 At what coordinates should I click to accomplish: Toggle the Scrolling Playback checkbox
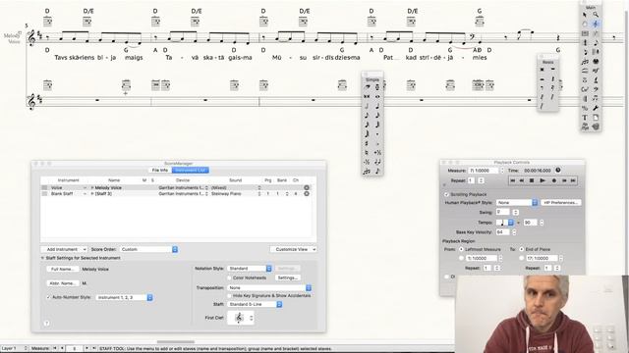click(446, 194)
